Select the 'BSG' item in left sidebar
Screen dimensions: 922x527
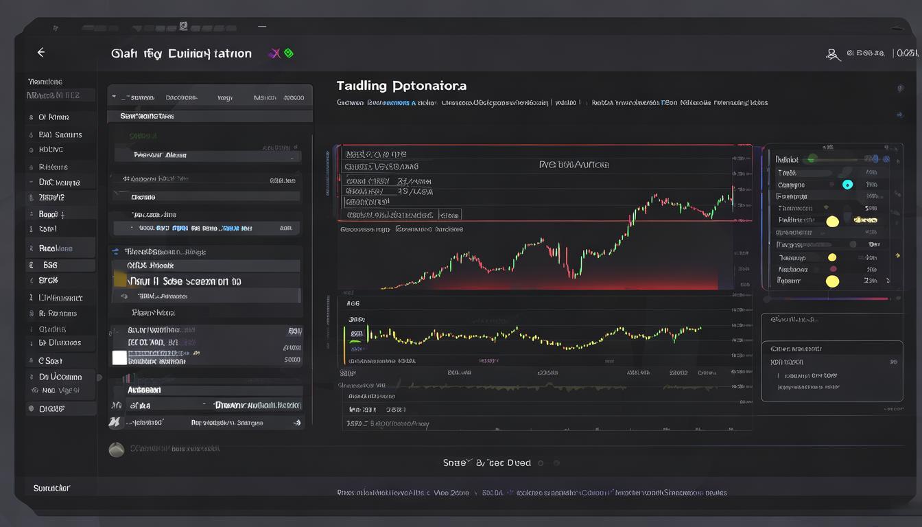[50, 265]
